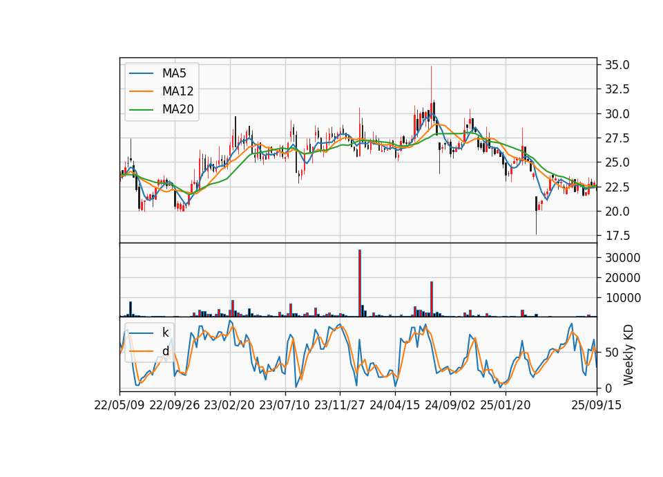This screenshot has height=477, width=663.
Task: Select the d legend label
Action: pos(165,351)
